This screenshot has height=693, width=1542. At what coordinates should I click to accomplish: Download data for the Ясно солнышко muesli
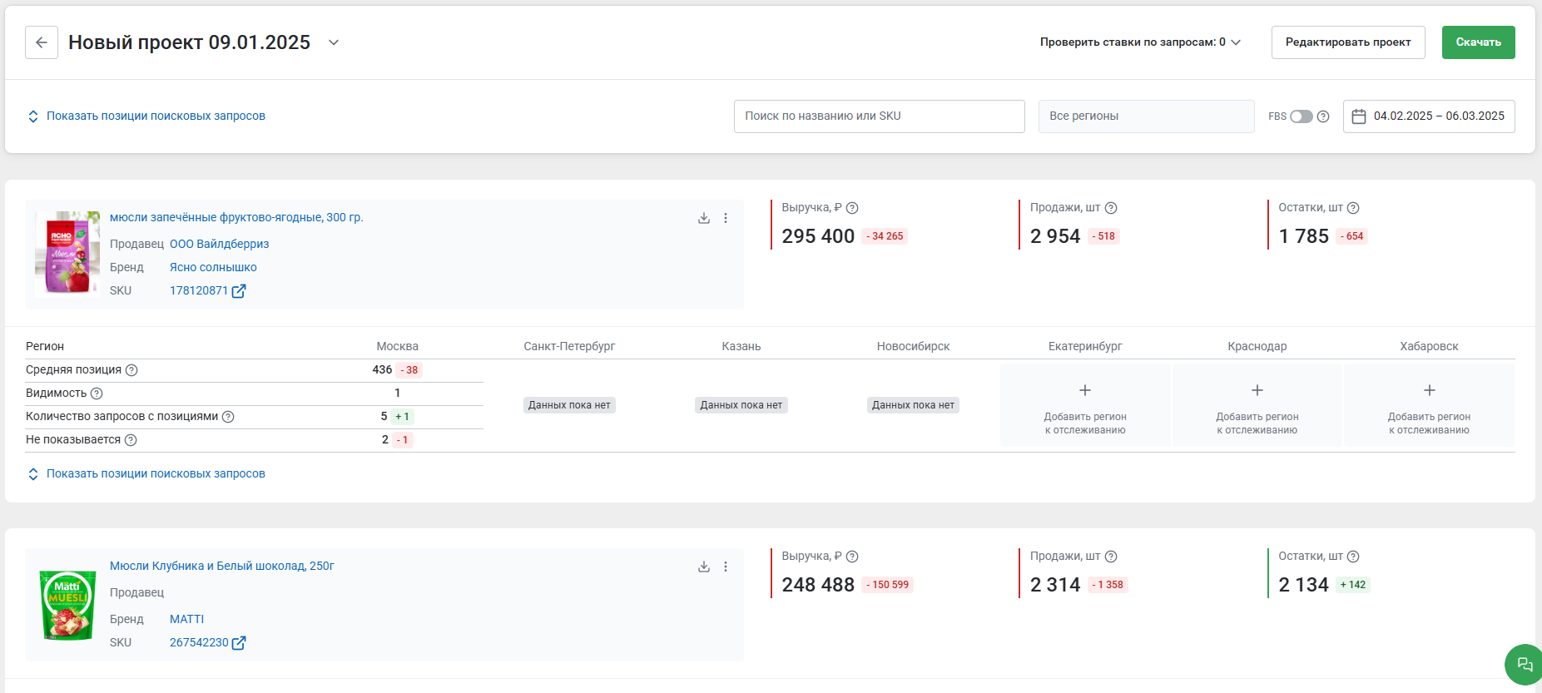pyautogui.click(x=704, y=218)
